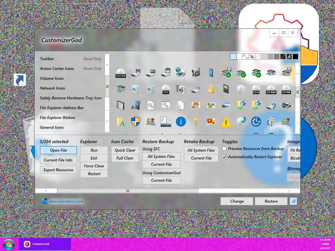Viewport: 335px width, 251px height.
Task: Select the blue and yellow security shield icon
Action: pyautogui.click(x=136, y=122)
